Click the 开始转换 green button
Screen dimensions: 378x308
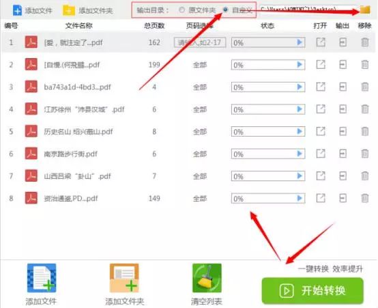click(x=312, y=291)
